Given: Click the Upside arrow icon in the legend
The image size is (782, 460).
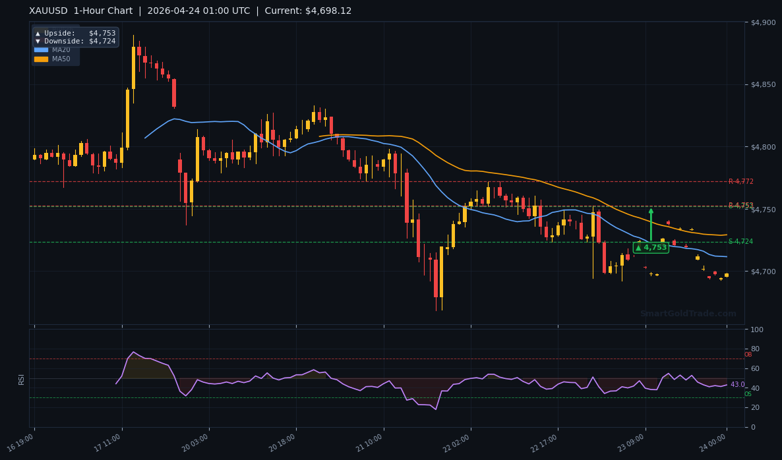Looking at the screenshot, I should (x=38, y=33).
